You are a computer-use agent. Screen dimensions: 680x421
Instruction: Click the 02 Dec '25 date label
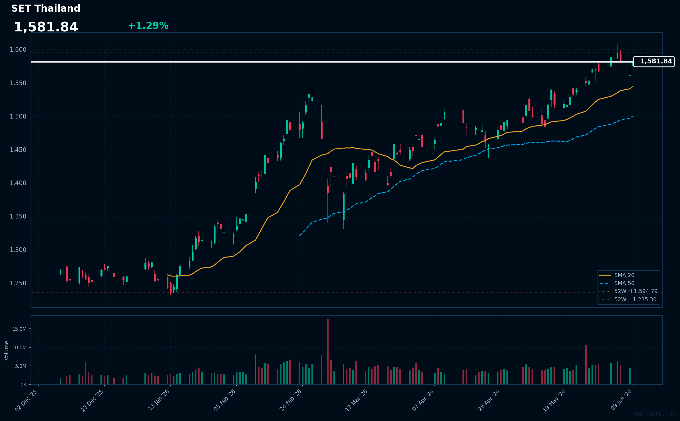pos(26,400)
